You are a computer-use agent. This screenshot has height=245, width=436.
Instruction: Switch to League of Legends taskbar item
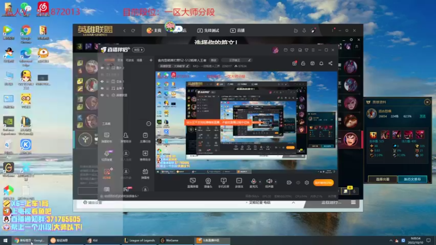point(140,240)
